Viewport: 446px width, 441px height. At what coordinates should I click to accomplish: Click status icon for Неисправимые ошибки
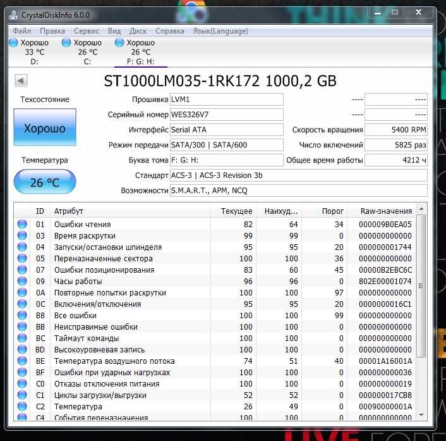(22, 326)
